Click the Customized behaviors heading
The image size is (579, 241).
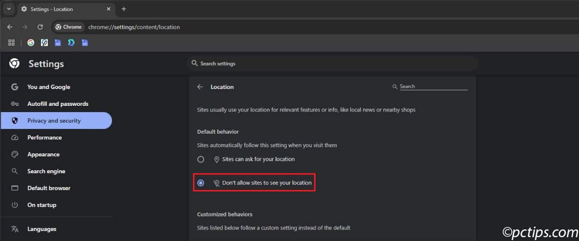[225, 214]
